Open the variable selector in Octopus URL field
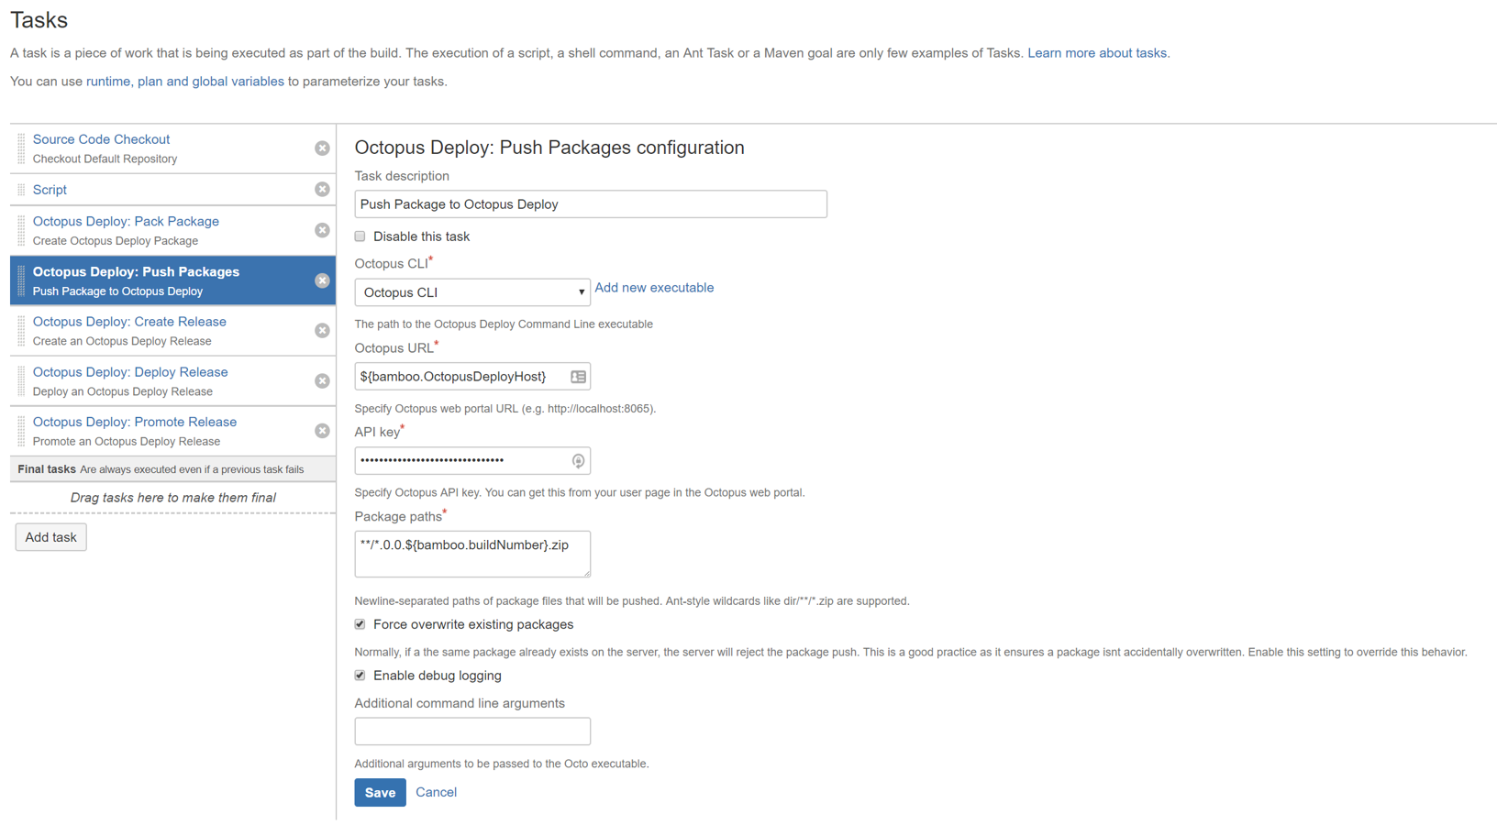This screenshot has width=1497, height=825. (x=578, y=376)
